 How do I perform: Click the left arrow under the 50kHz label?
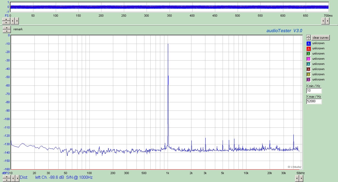click(x=297, y=178)
